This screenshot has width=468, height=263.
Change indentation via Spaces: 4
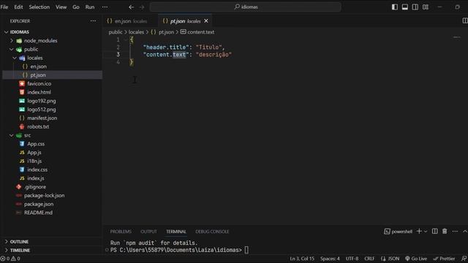click(x=330, y=259)
